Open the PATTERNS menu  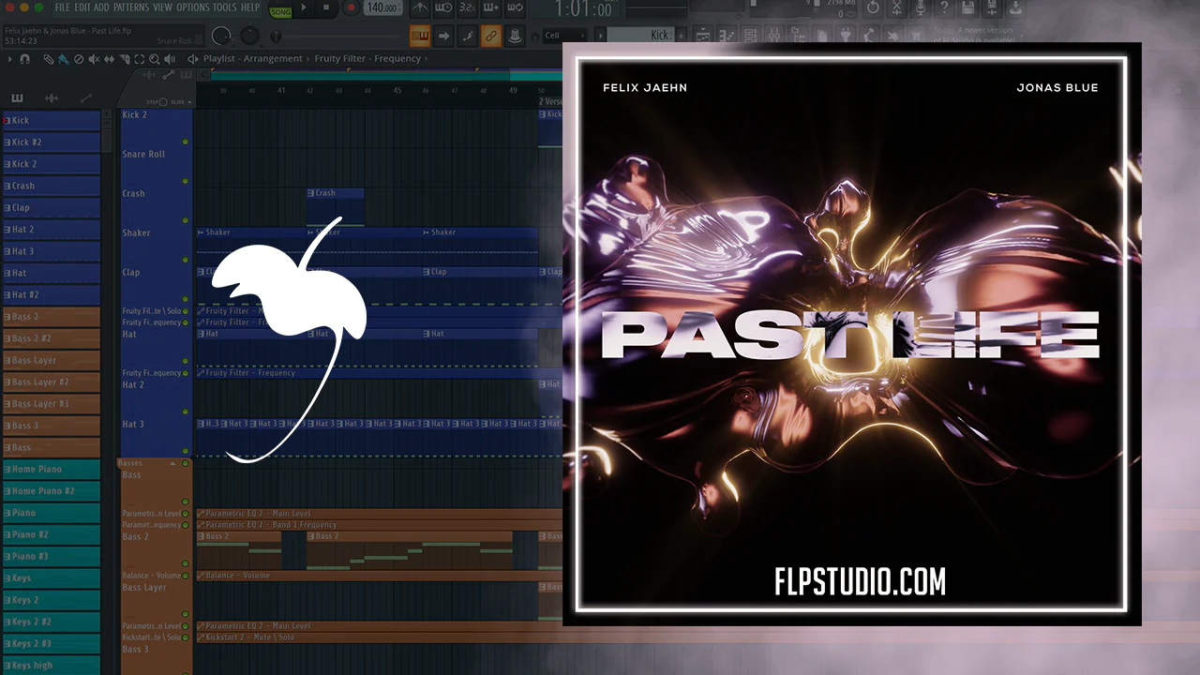click(x=131, y=7)
